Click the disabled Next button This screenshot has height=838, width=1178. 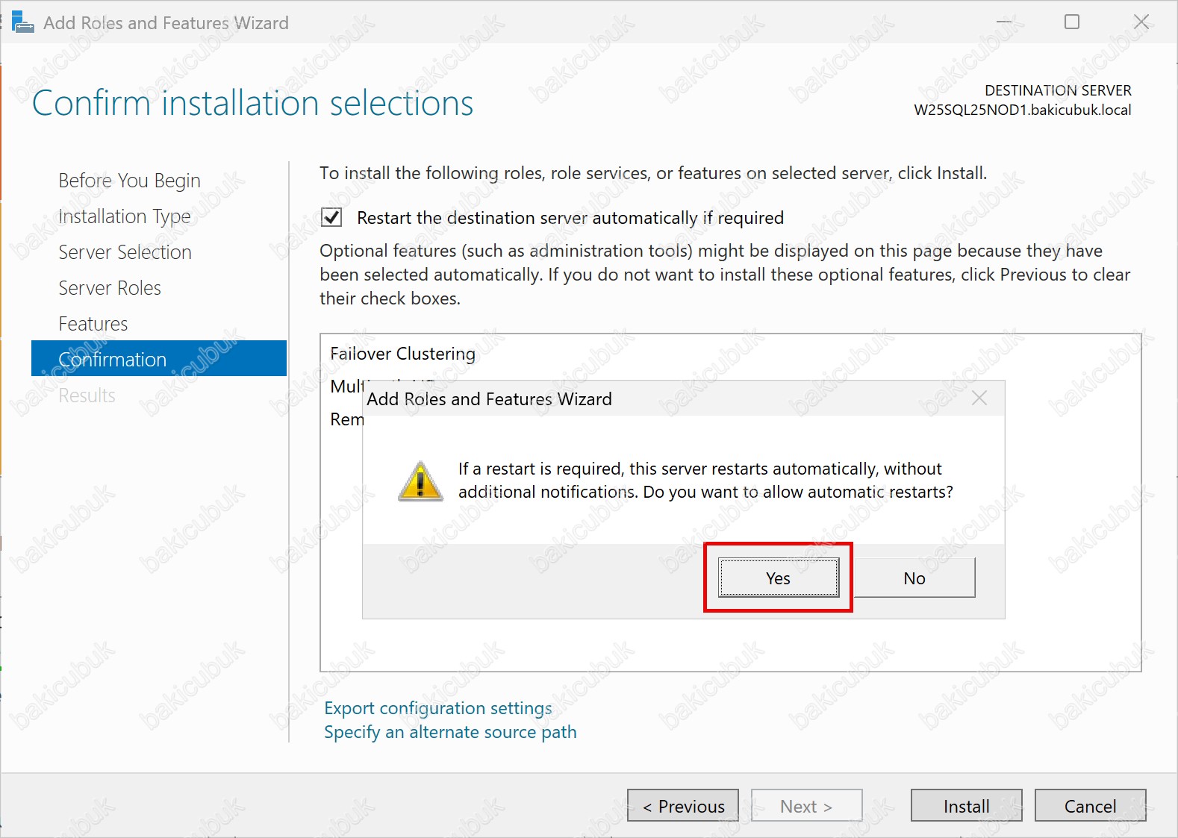coord(806,806)
